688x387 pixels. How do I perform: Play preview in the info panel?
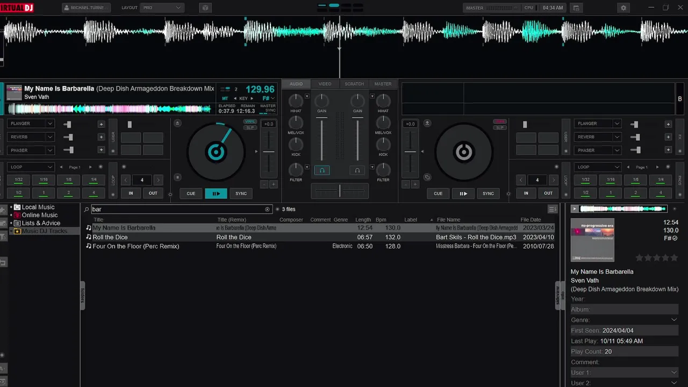coord(575,209)
